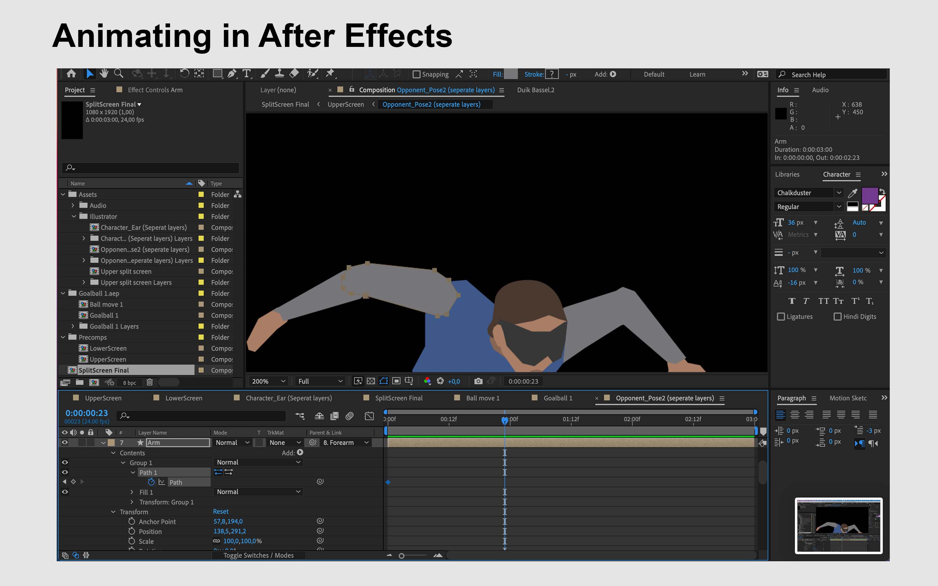Image resolution: width=938 pixels, height=586 pixels.
Task: Click the Faux Bold T button
Action: 792,301
